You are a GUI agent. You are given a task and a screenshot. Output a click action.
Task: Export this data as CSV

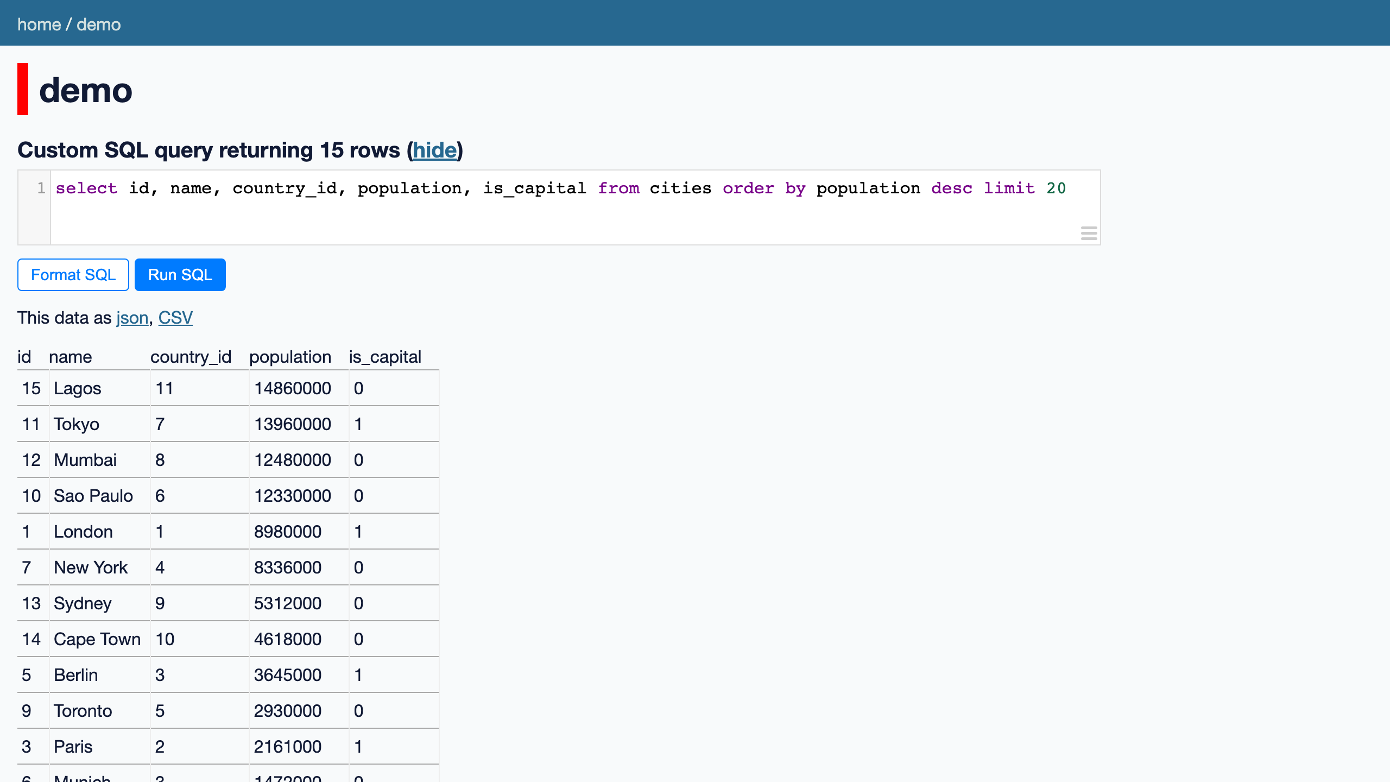[x=175, y=318]
